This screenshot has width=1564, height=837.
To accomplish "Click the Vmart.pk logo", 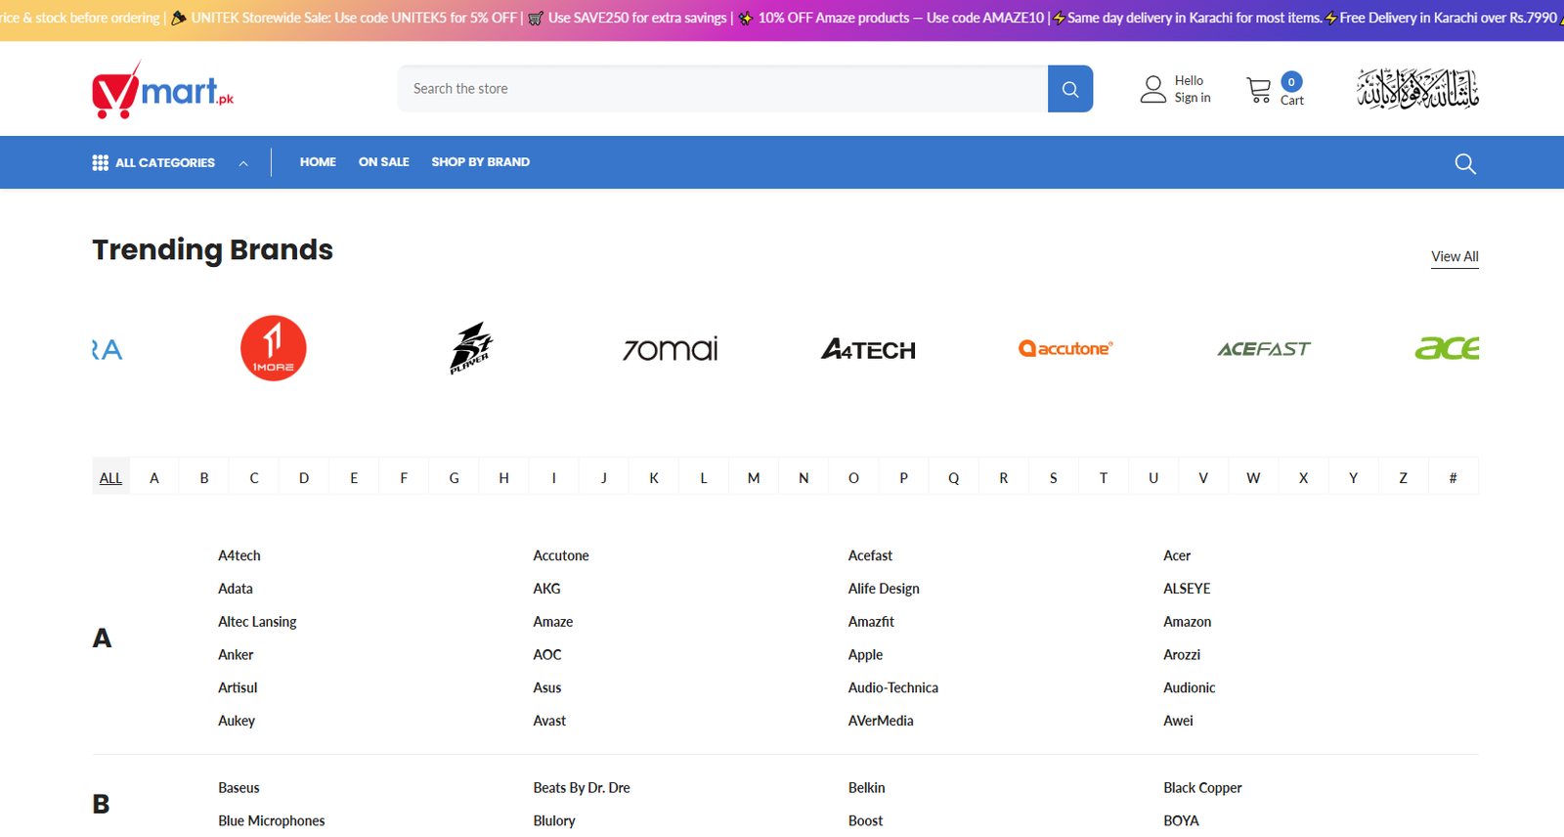I will click(x=162, y=90).
